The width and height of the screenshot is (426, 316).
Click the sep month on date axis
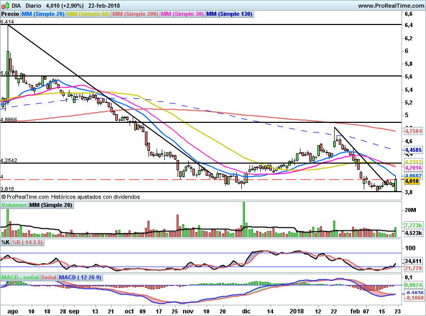[74, 311]
